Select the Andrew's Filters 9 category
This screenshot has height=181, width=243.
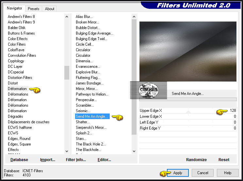(21, 22)
